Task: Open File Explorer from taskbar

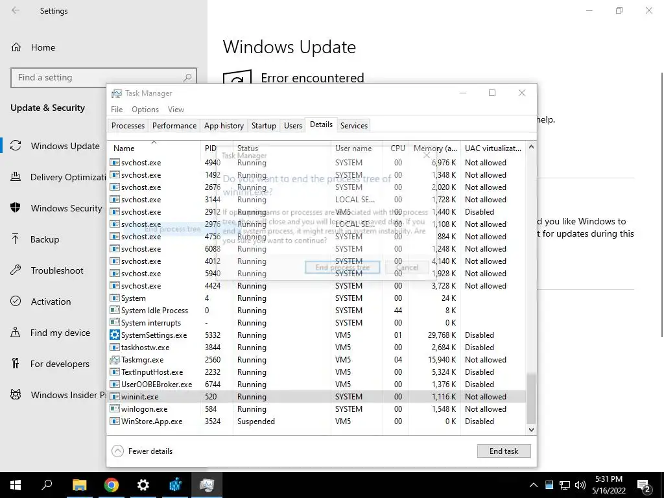Action: click(79, 485)
